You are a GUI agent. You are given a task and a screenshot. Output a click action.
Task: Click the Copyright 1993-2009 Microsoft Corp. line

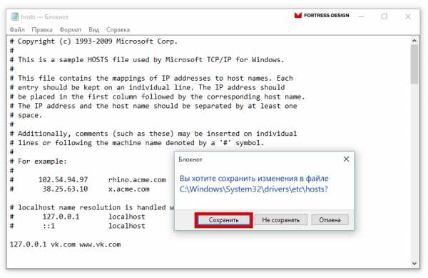pos(93,41)
